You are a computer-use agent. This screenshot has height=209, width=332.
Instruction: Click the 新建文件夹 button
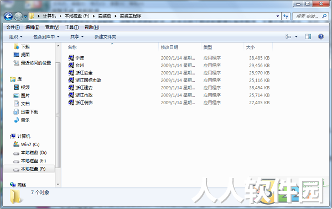point(105,37)
